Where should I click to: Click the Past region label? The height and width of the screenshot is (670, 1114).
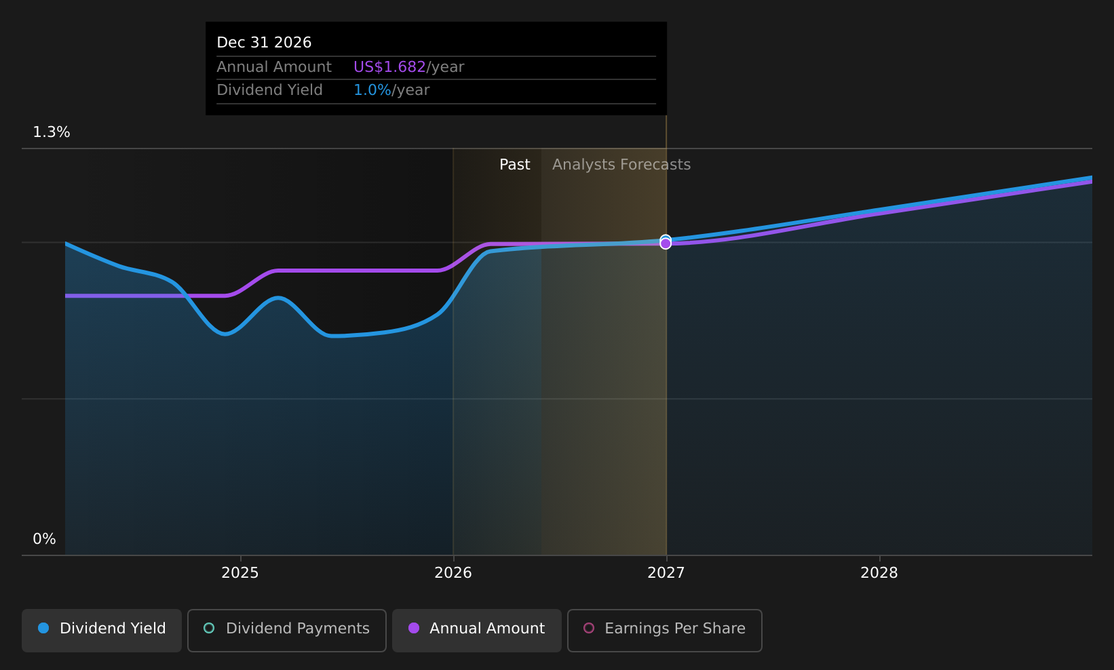515,165
